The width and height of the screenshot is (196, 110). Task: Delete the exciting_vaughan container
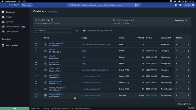pos(188,44)
